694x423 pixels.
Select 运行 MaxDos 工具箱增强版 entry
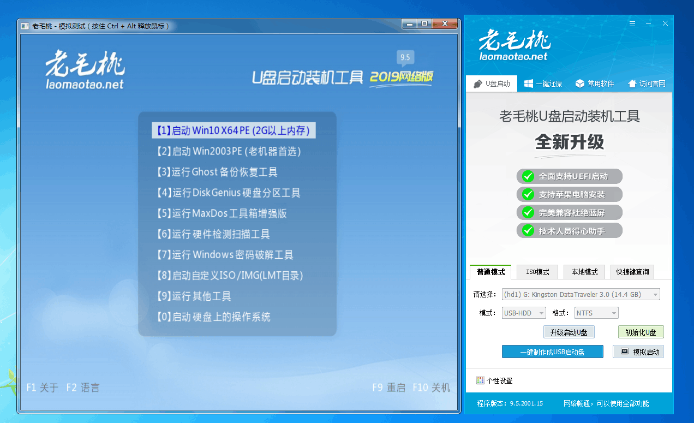pyautogui.click(x=221, y=213)
